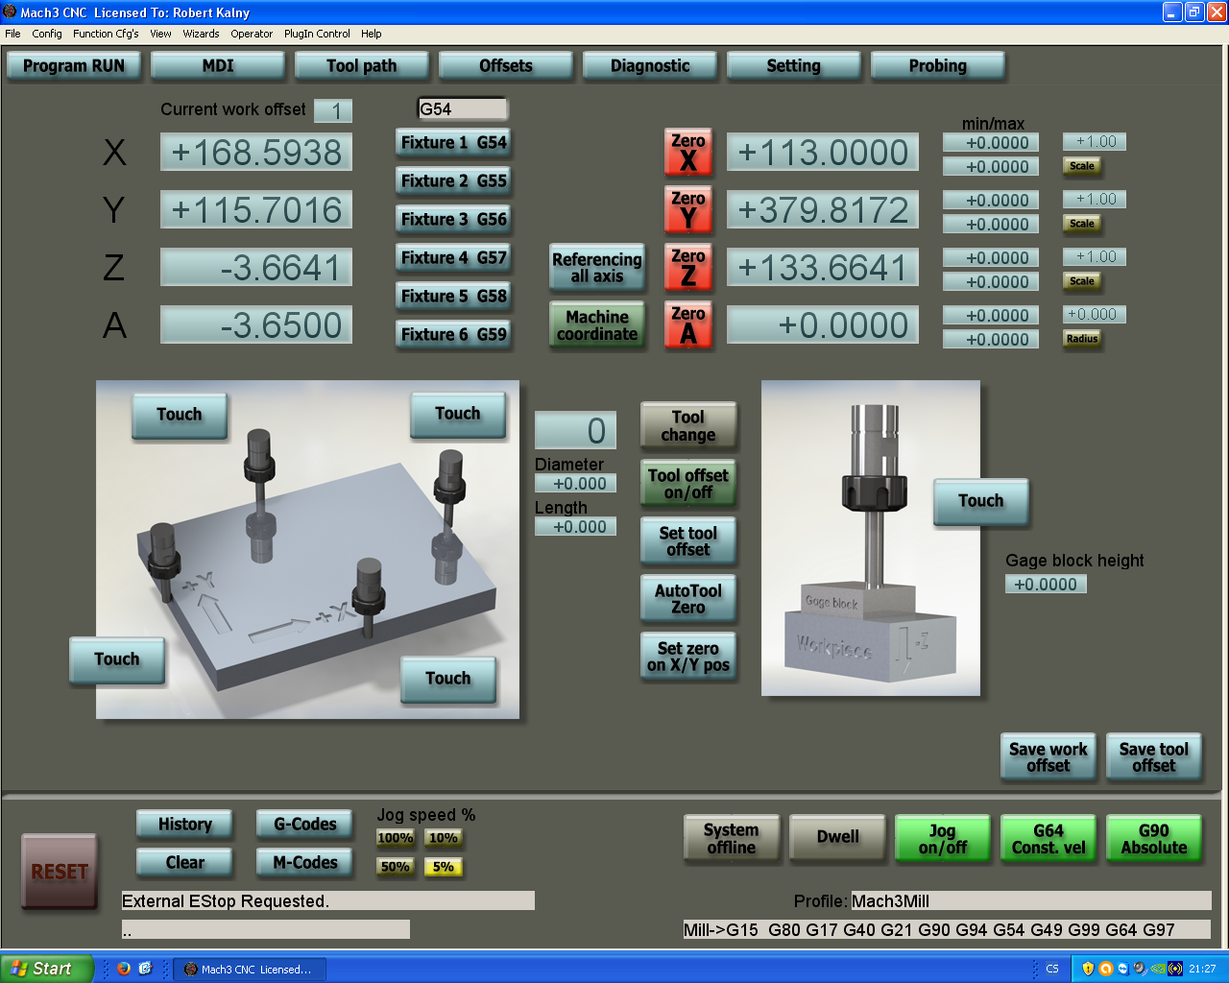Toggle Jog on/off
The width and height of the screenshot is (1229, 983).
(942, 839)
